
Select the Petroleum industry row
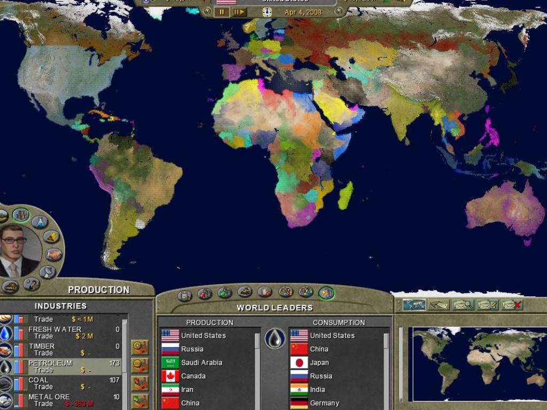pos(64,366)
